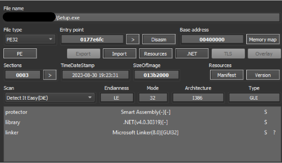This screenshot has height=163, width=282.
Task: View the Manifest resource
Action: (227, 75)
